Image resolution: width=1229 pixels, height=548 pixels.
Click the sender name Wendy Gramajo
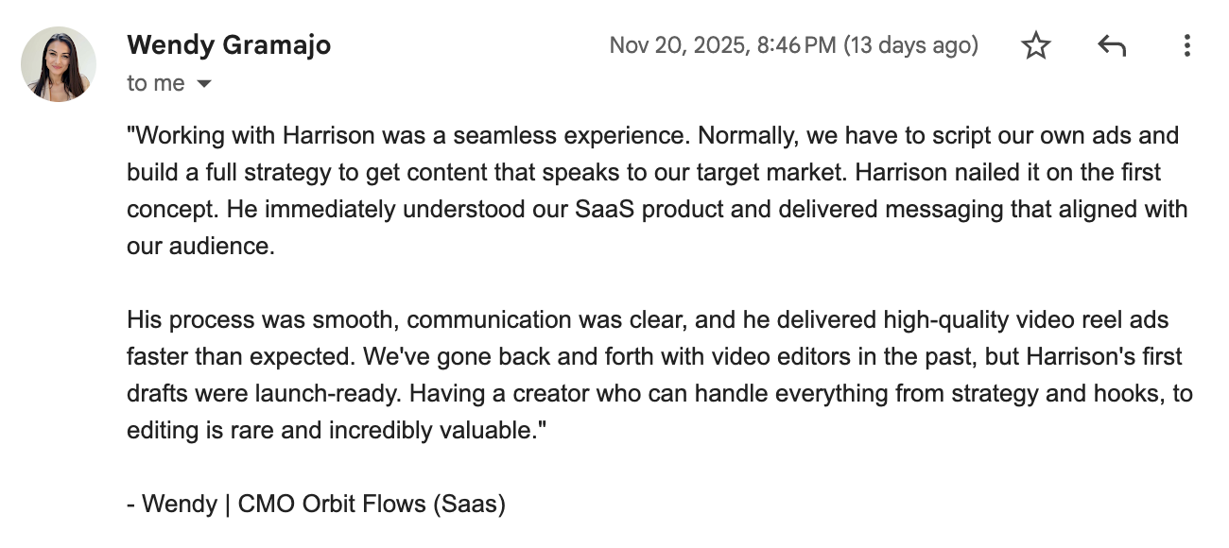(229, 44)
